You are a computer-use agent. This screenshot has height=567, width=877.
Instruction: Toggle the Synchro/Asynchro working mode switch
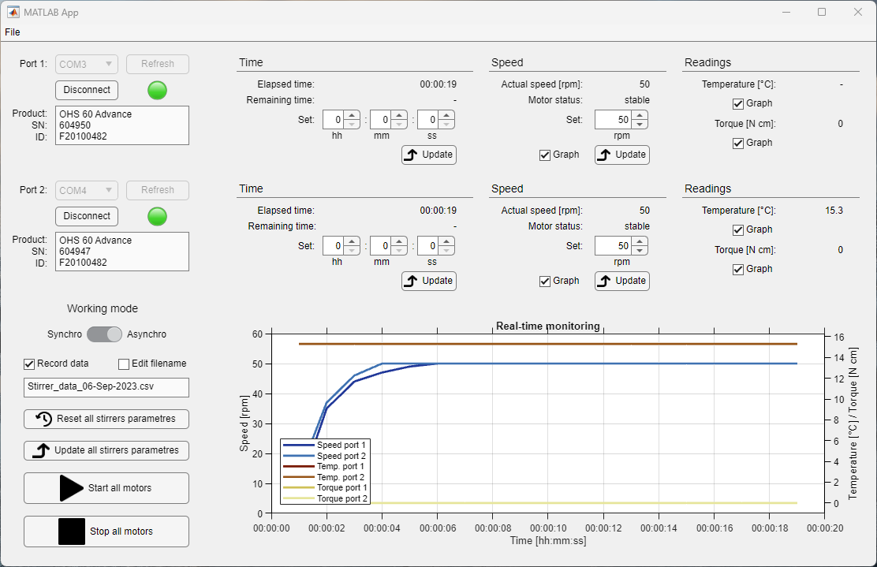[104, 334]
